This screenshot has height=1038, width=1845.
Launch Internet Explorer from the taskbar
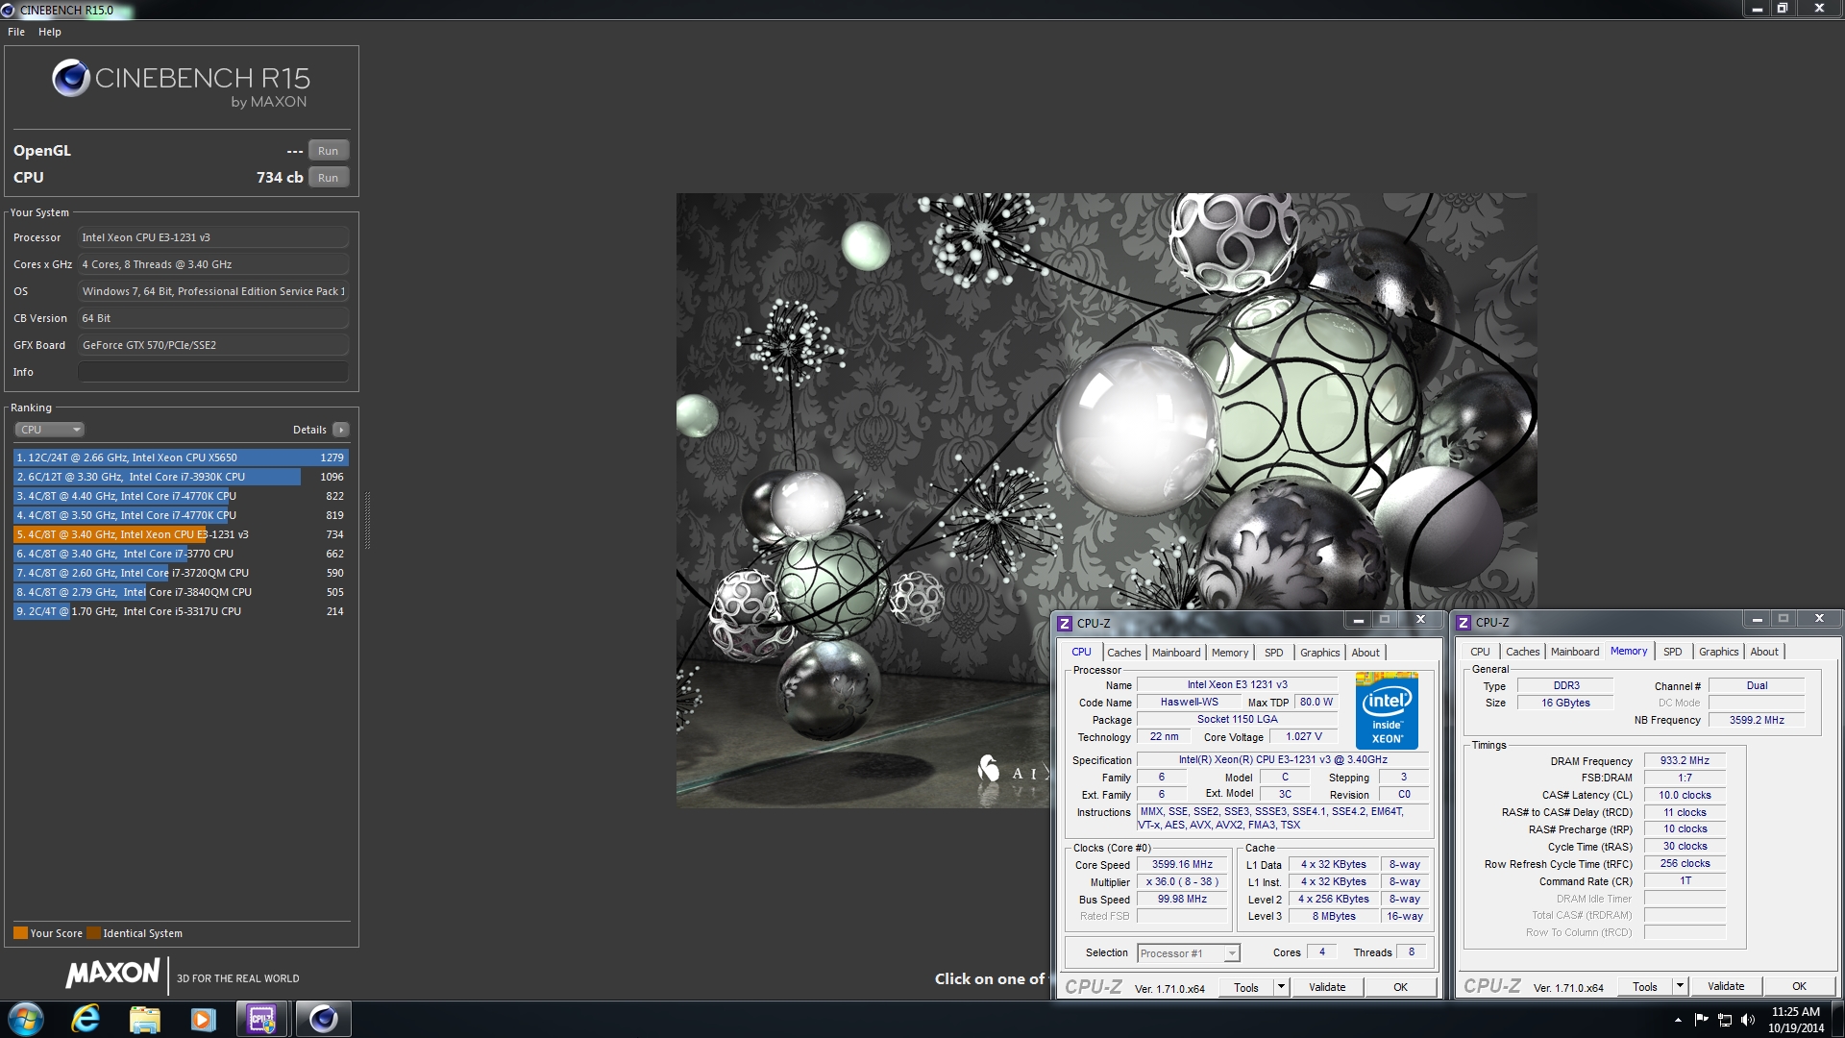click(86, 1019)
